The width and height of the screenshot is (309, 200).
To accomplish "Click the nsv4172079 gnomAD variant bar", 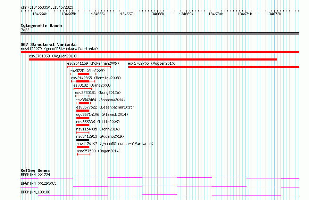I will pyautogui.click(x=160, y=52).
